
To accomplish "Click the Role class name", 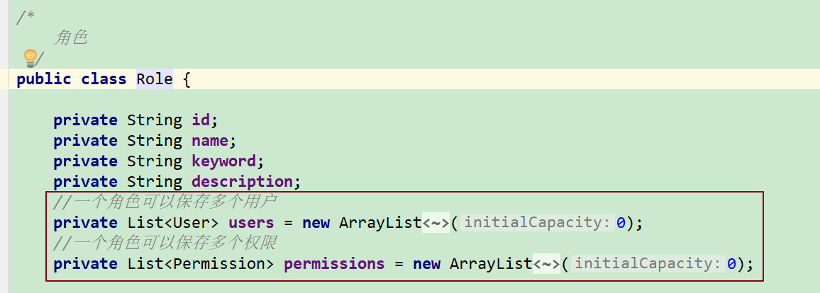I will 154,79.
